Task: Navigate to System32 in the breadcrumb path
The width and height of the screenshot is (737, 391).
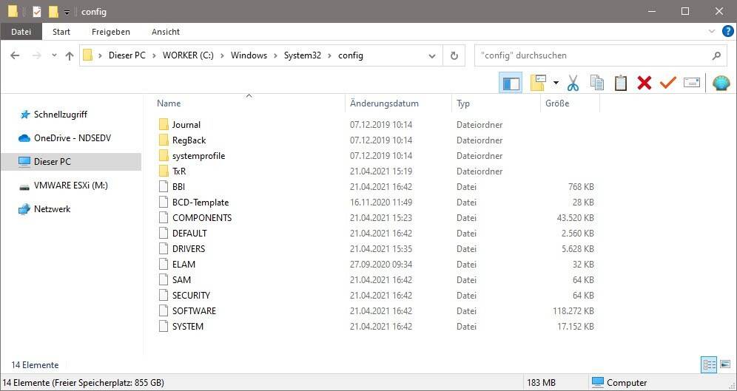Action: (x=302, y=55)
